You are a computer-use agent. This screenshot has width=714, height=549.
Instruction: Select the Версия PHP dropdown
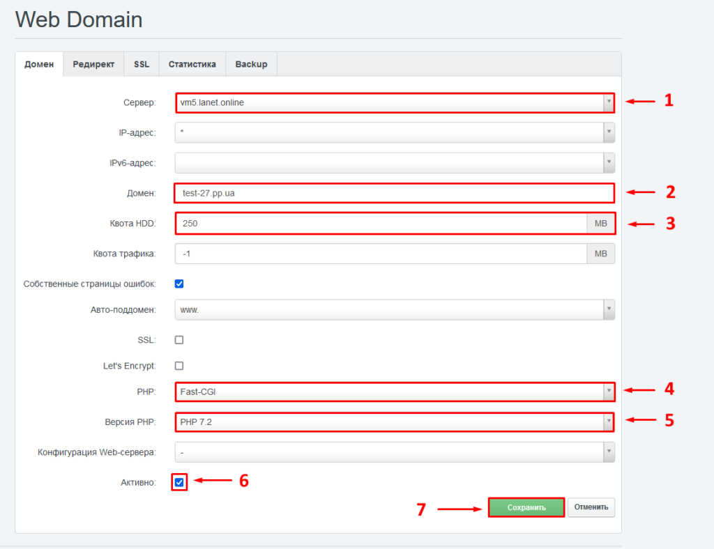point(394,422)
